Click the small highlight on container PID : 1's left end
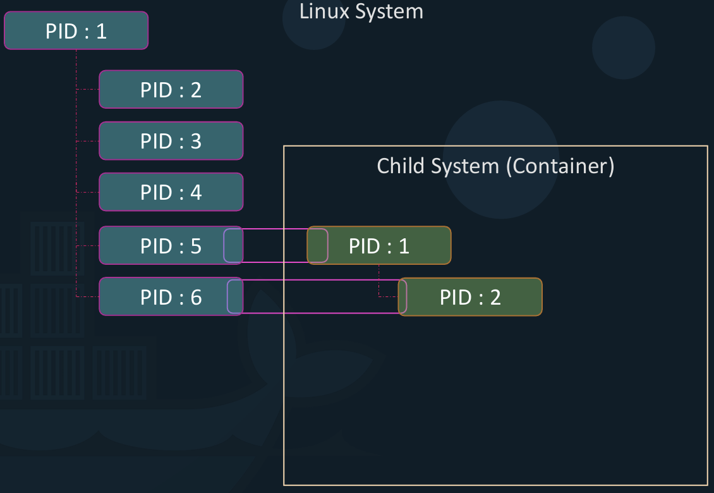Image resolution: width=714 pixels, height=493 pixels. pyautogui.click(x=318, y=245)
